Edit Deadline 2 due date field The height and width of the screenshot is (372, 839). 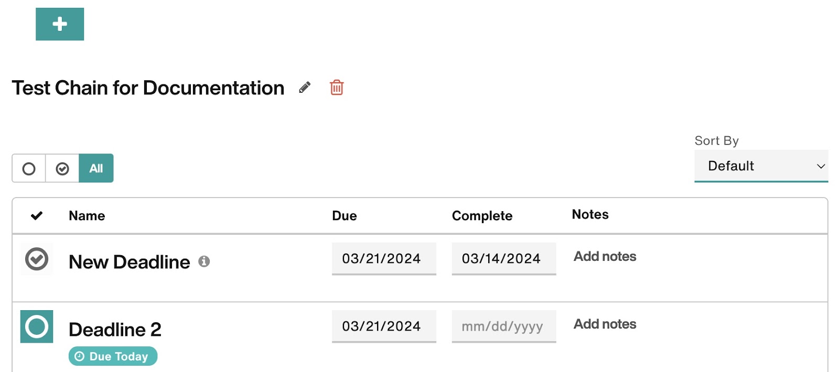384,326
